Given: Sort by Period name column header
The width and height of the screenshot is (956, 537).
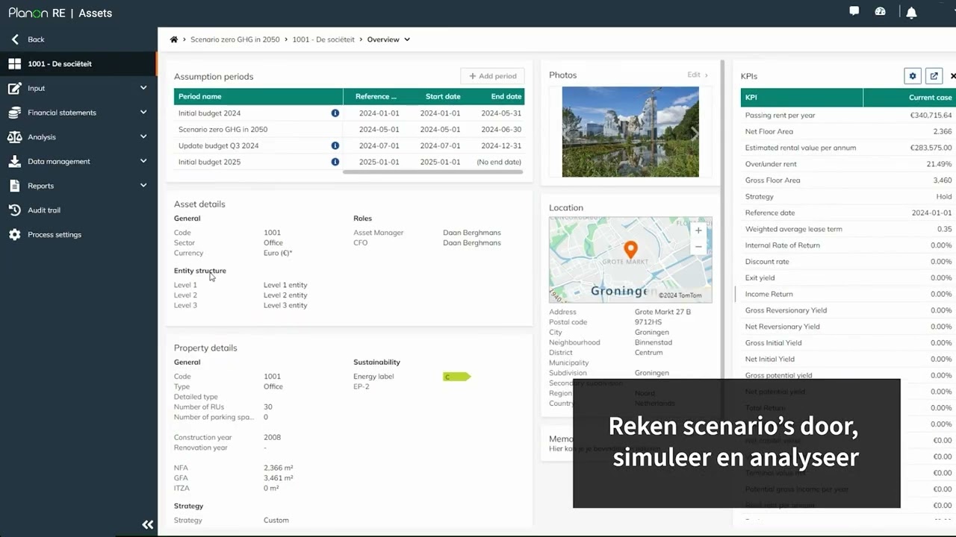Looking at the screenshot, I should coord(258,96).
